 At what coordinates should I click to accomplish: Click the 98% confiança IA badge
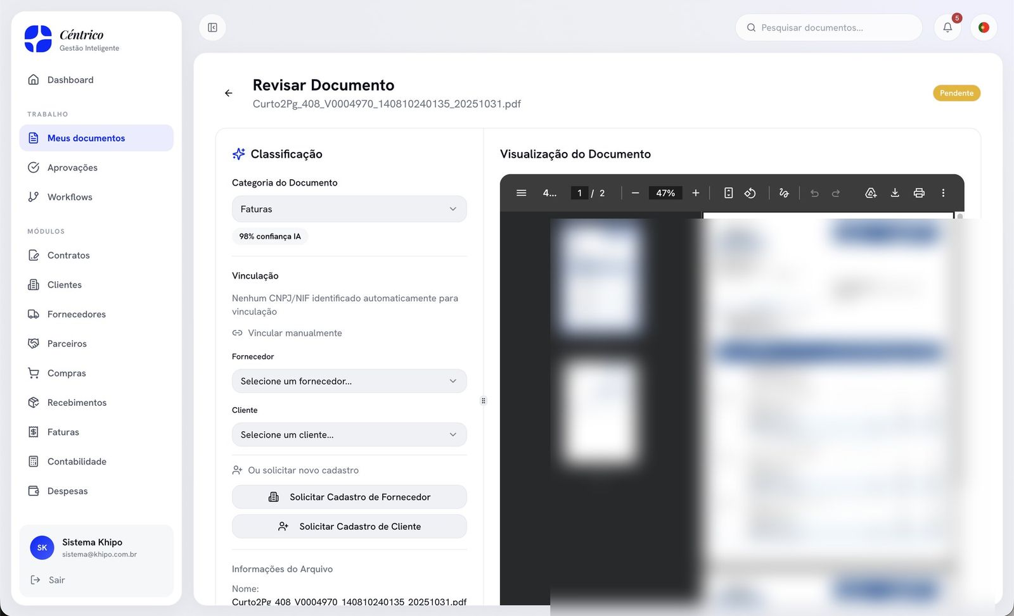point(270,237)
